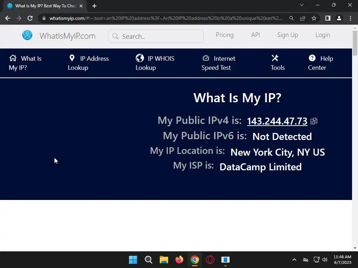Open the blue window app on taskbar
Image resolution: width=358 pixels, height=268 pixels.
click(x=225, y=260)
